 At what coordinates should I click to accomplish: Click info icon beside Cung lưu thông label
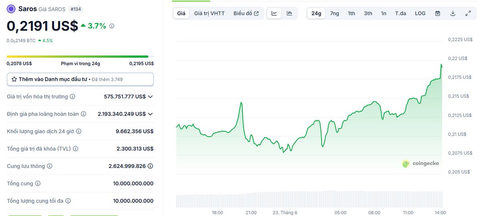point(49,166)
